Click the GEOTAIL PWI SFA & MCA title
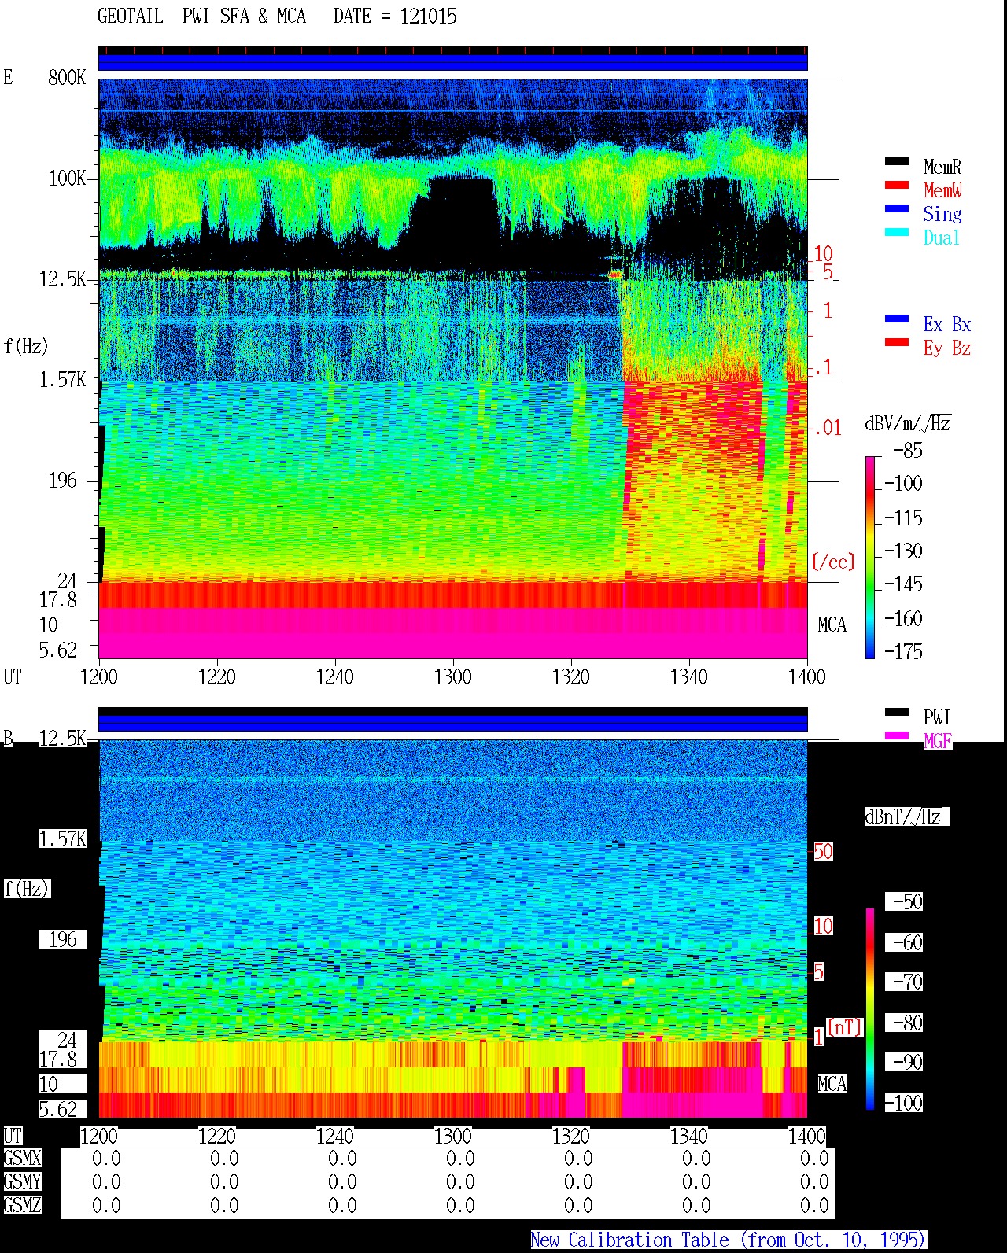The image size is (1007, 1253). [201, 16]
